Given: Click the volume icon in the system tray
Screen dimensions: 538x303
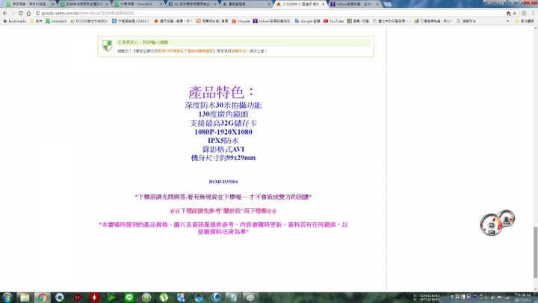Looking at the screenshot, I should [493, 297].
